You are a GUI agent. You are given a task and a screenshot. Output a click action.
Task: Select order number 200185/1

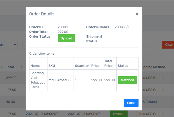[122, 27]
